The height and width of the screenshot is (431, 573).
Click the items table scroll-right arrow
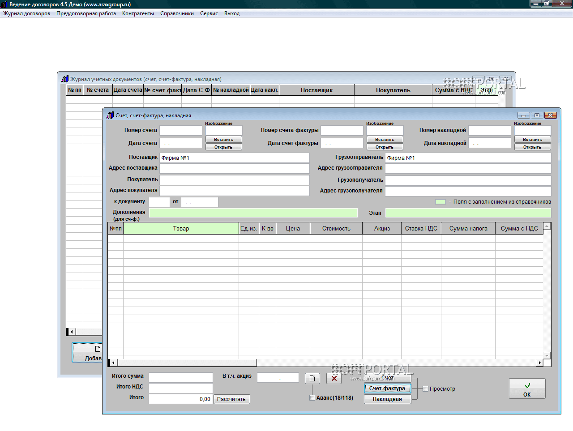coord(540,363)
